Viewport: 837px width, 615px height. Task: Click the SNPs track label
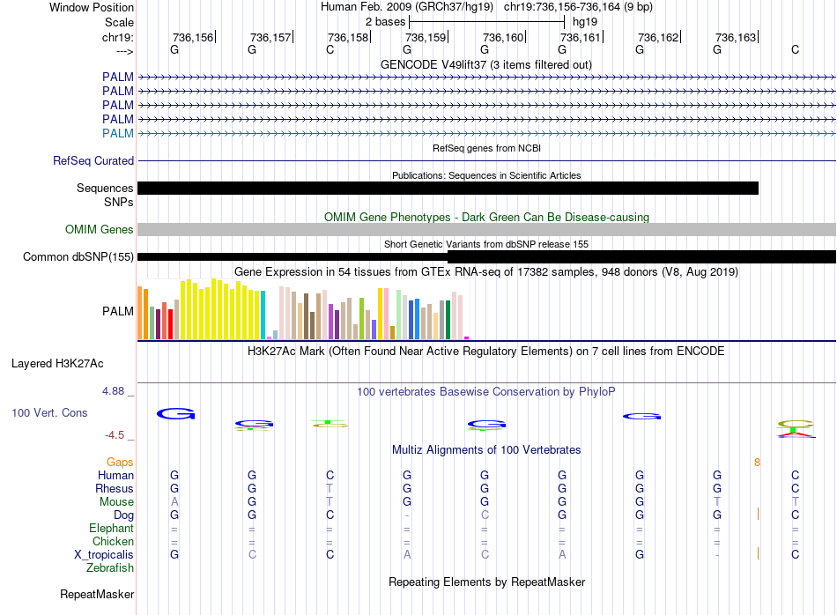point(119,203)
